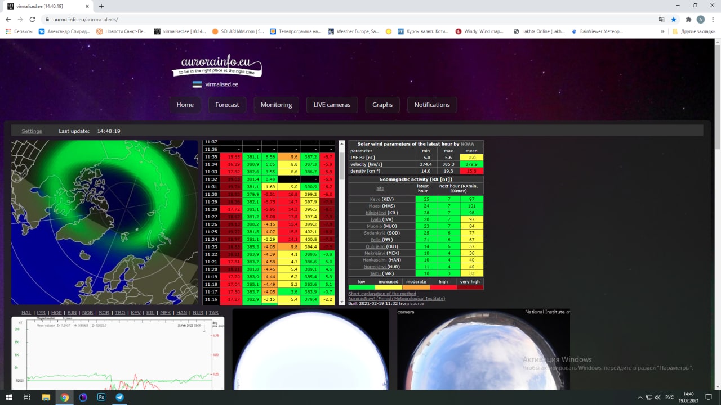
Task: Open File Explorer from the taskbar
Action: pos(46,397)
